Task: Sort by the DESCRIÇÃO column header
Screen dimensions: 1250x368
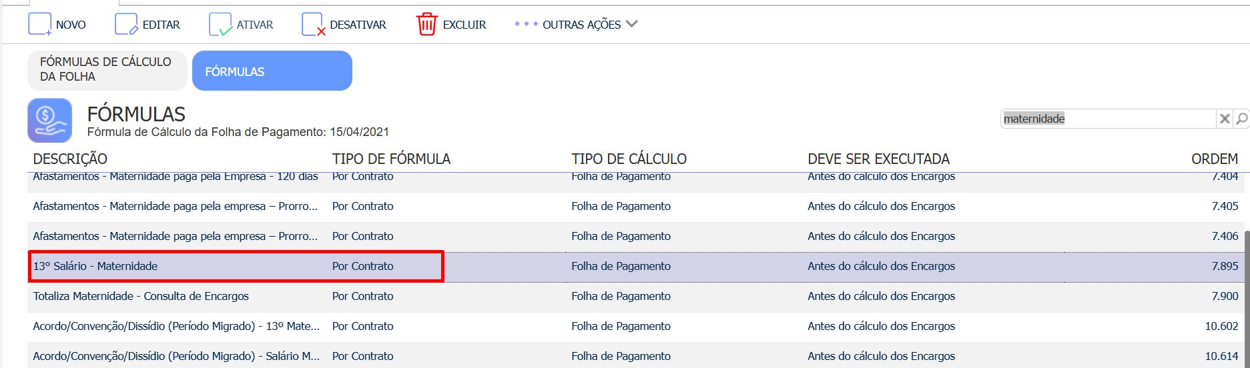Action: [70, 159]
